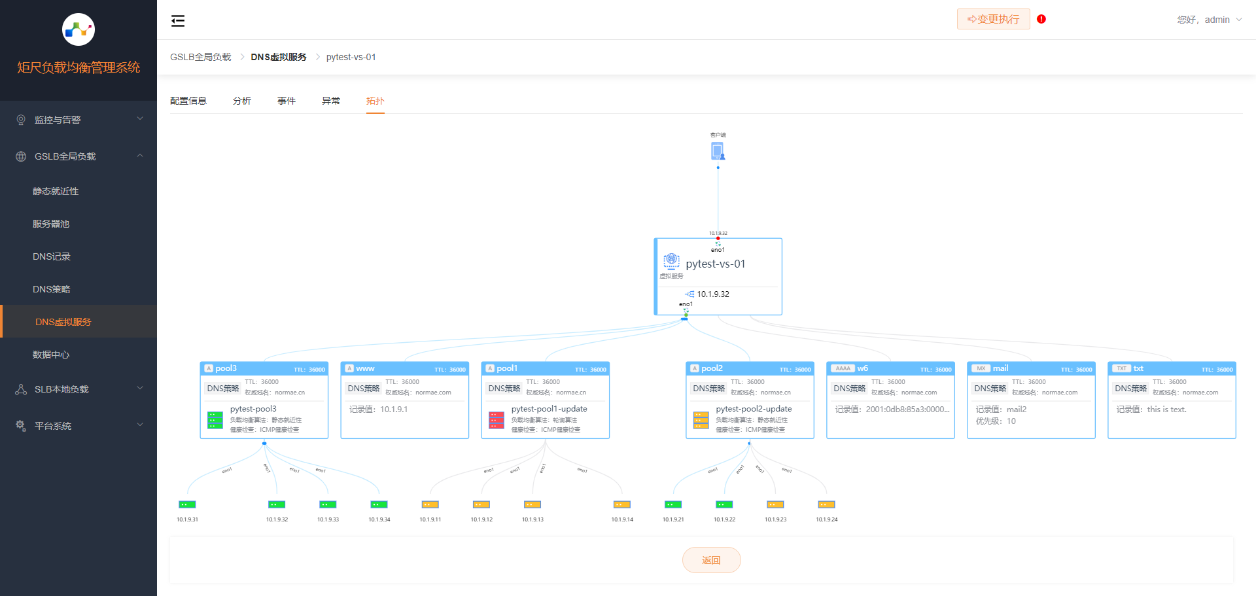1256x596 pixels.
Task: Collapse the GSLB全局负载 menu
Action: point(78,156)
